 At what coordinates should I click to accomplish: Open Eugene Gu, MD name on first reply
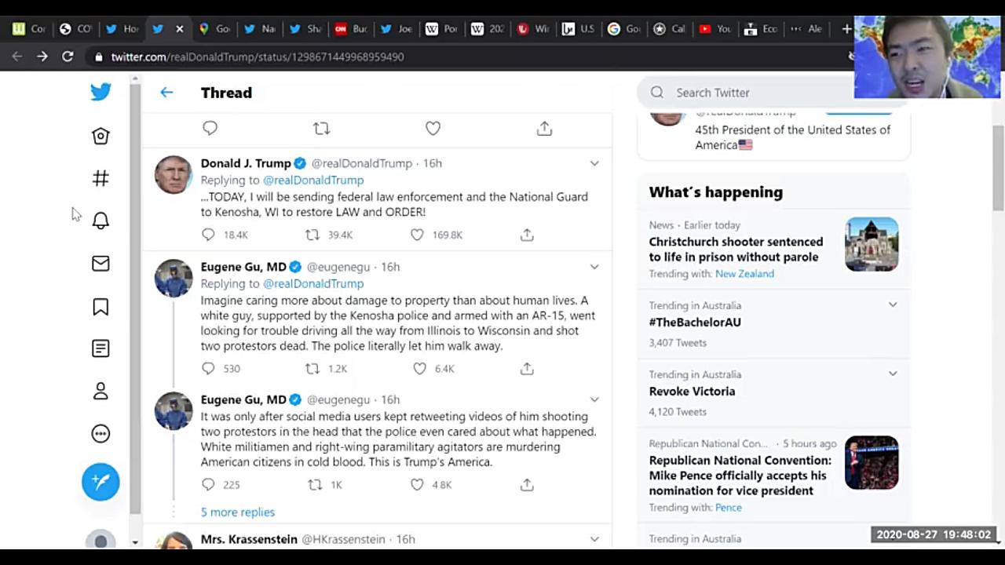pyautogui.click(x=243, y=267)
